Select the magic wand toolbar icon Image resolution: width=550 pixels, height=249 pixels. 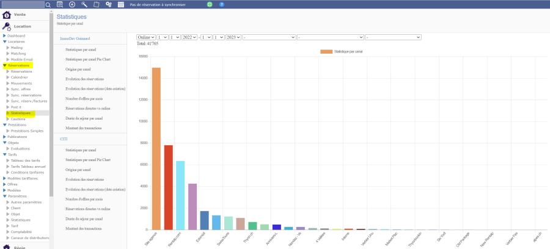(84, 4)
